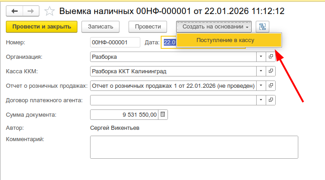This screenshot has width=325, height=180.
Task: Click the Сумма документа field 9 531 550,00
Action: tap(124, 115)
